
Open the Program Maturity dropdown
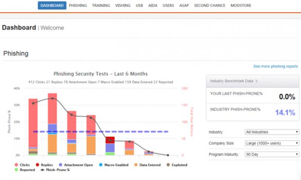[x=272, y=154]
